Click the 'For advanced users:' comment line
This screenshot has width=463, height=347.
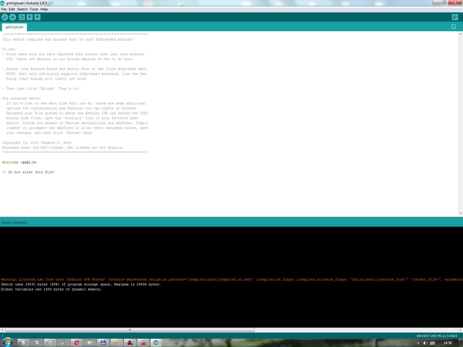21,99
